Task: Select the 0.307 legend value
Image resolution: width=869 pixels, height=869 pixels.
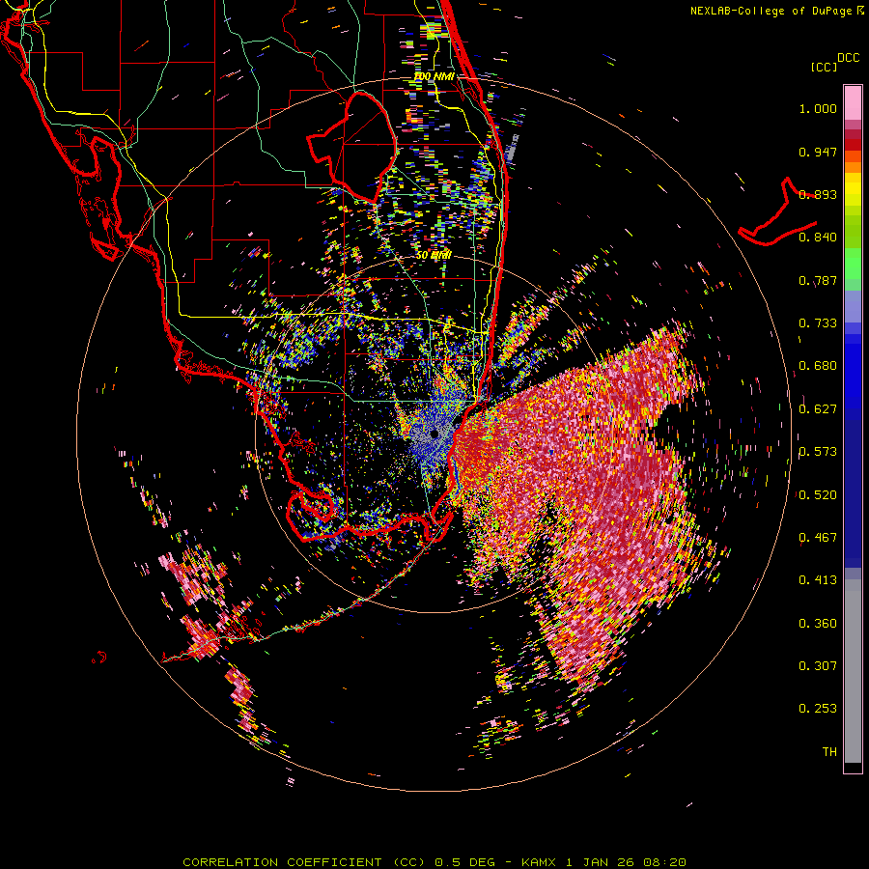Action: pos(818,666)
